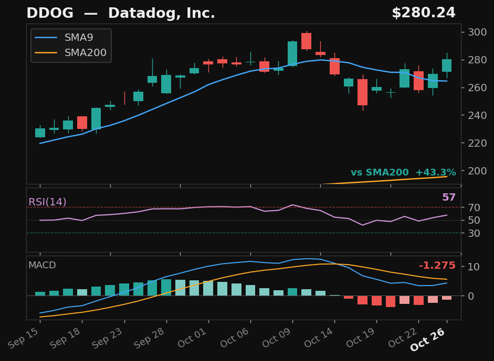This screenshot has height=361, width=494.
Task: Click the MACD panel label
Action: click(x=42, y=265)
